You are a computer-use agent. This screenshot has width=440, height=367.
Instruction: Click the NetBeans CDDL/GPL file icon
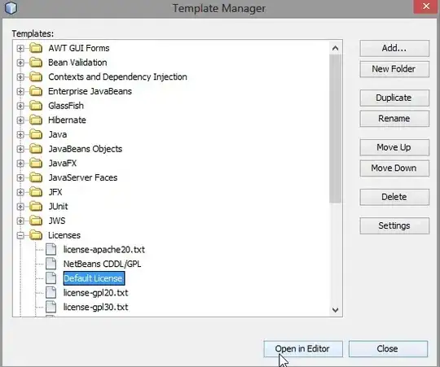click(51, 264)
